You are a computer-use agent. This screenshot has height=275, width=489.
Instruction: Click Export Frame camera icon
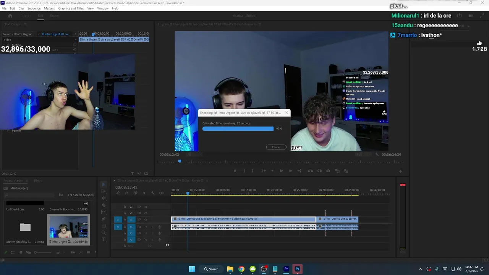click(328, 171)
